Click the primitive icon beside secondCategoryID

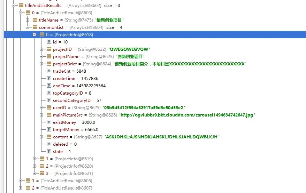point(49,100)
